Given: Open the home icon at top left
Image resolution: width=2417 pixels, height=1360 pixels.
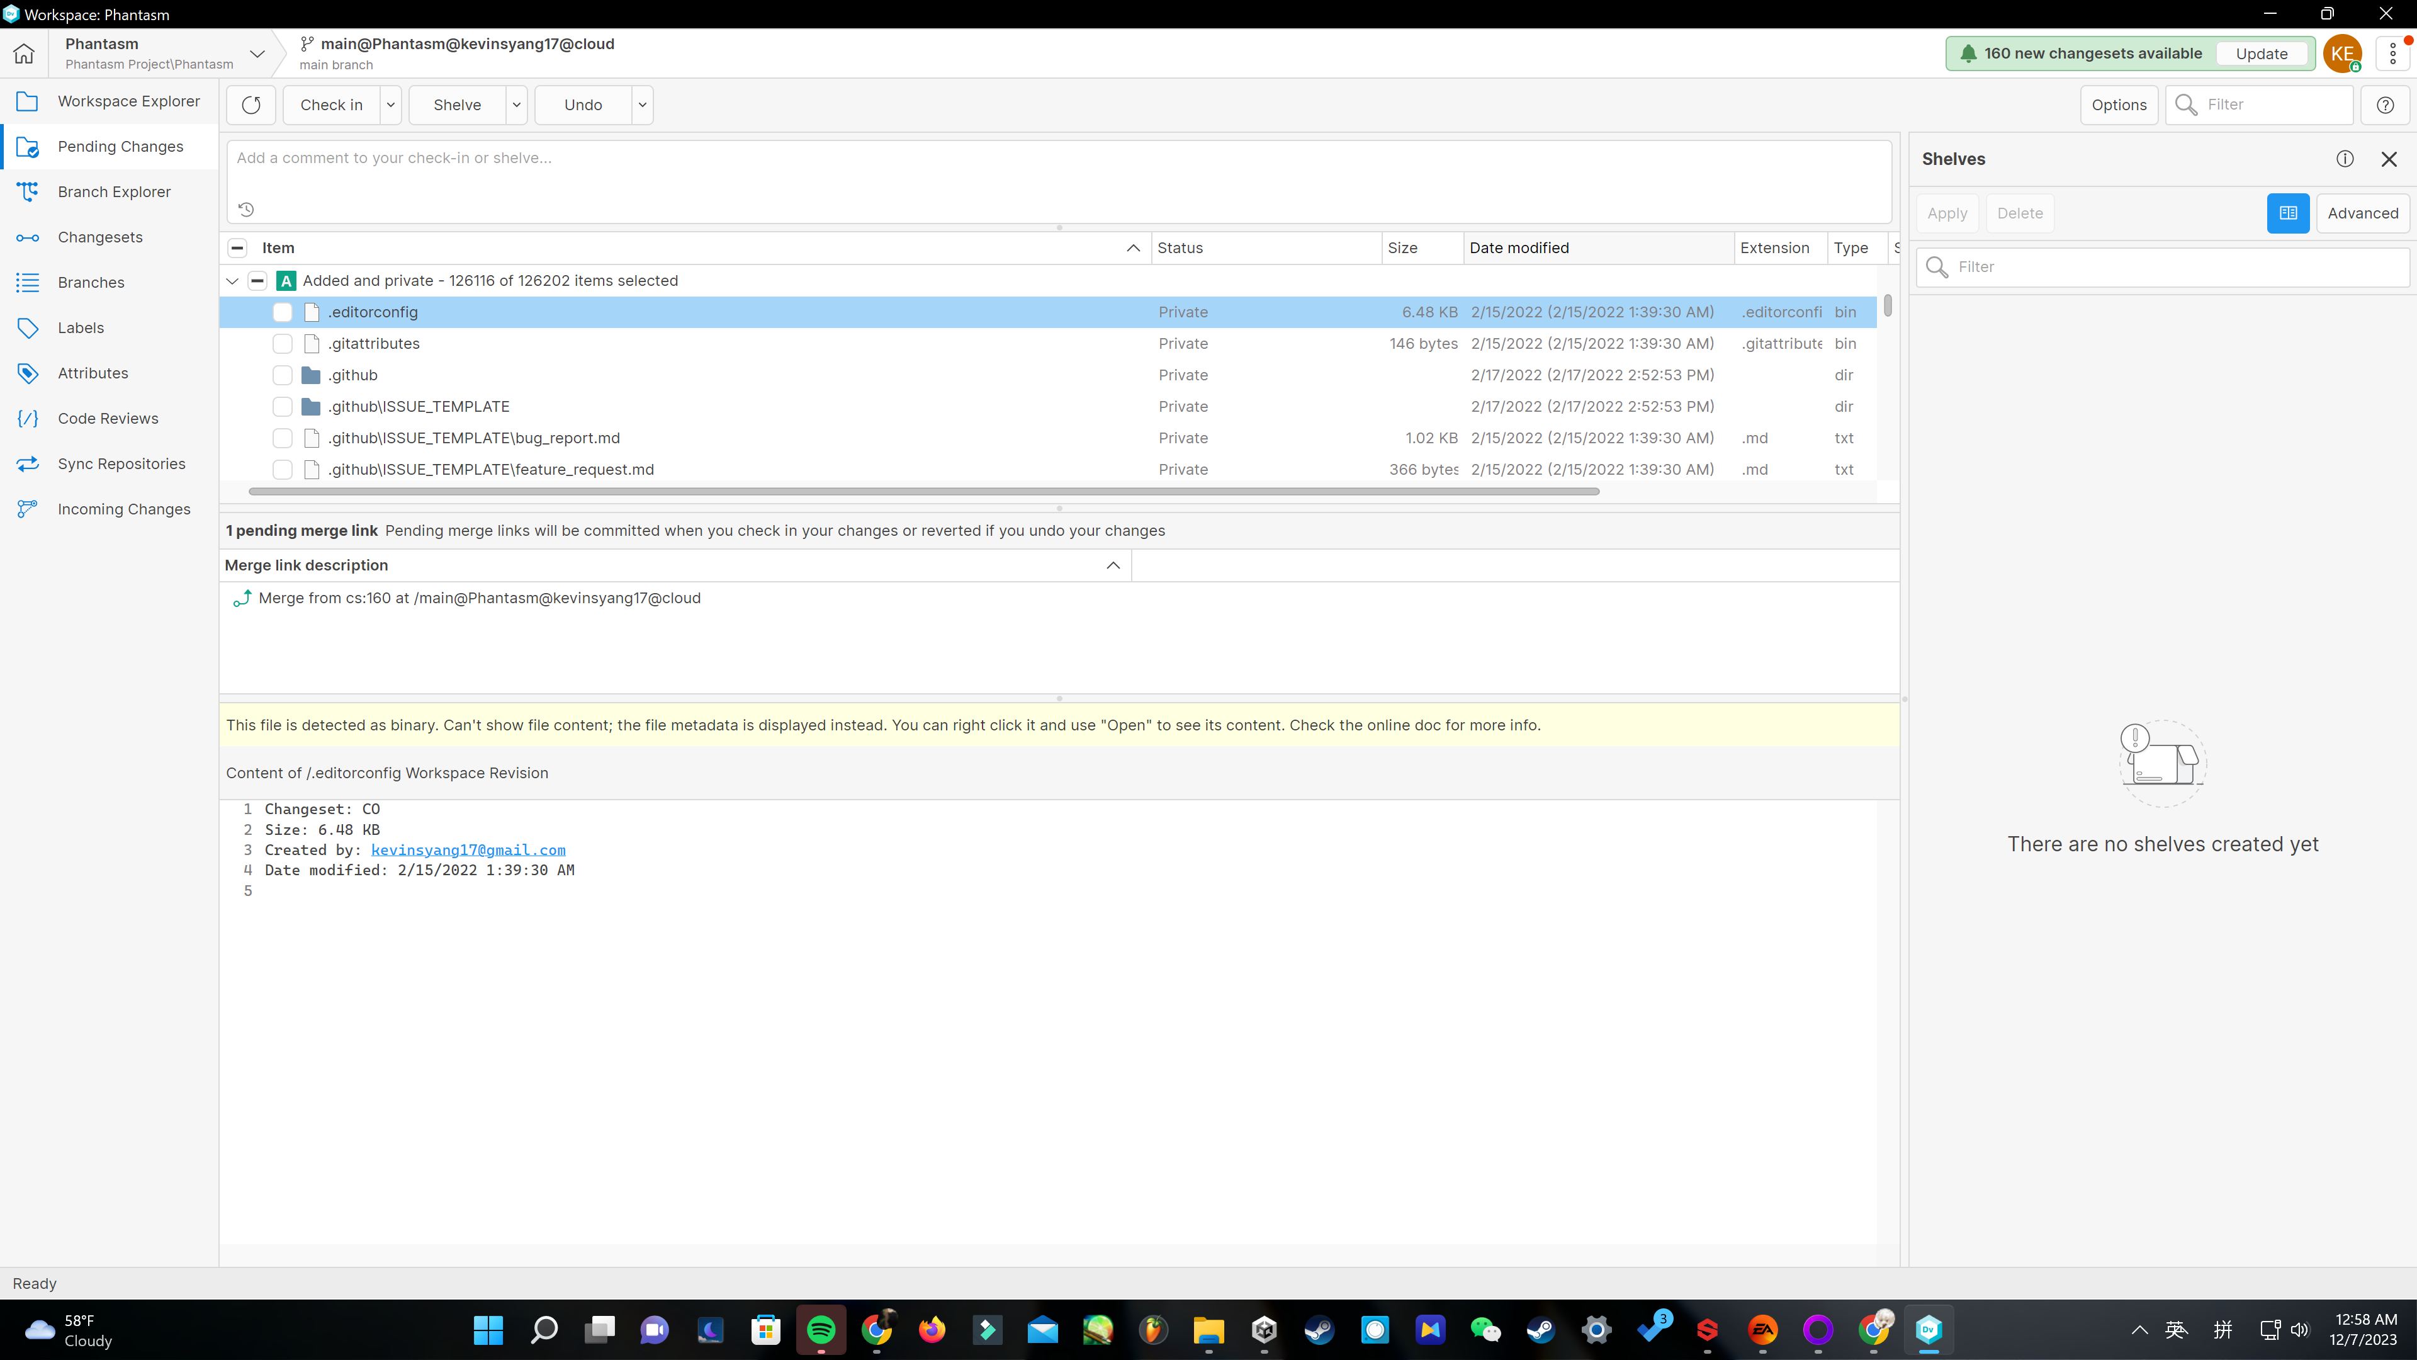Looking at the screenshot, I should pos(25,54).
